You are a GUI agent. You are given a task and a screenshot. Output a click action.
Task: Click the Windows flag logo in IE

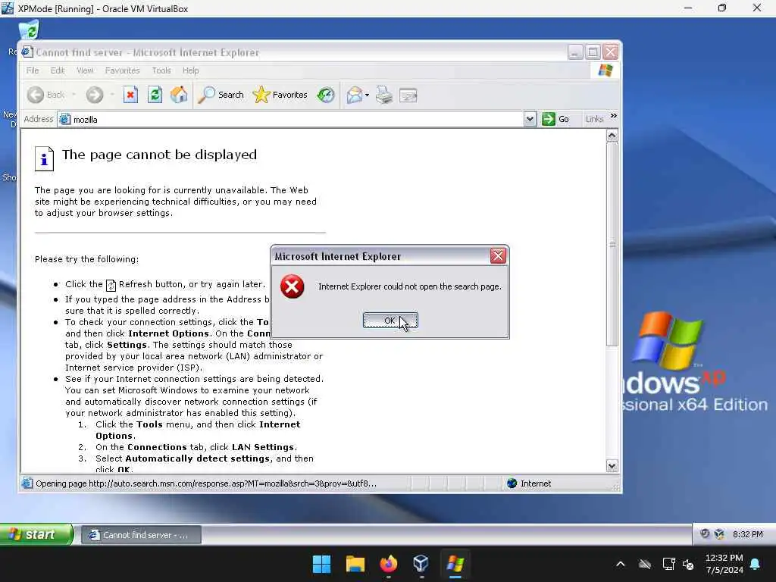tap(605, 70)
